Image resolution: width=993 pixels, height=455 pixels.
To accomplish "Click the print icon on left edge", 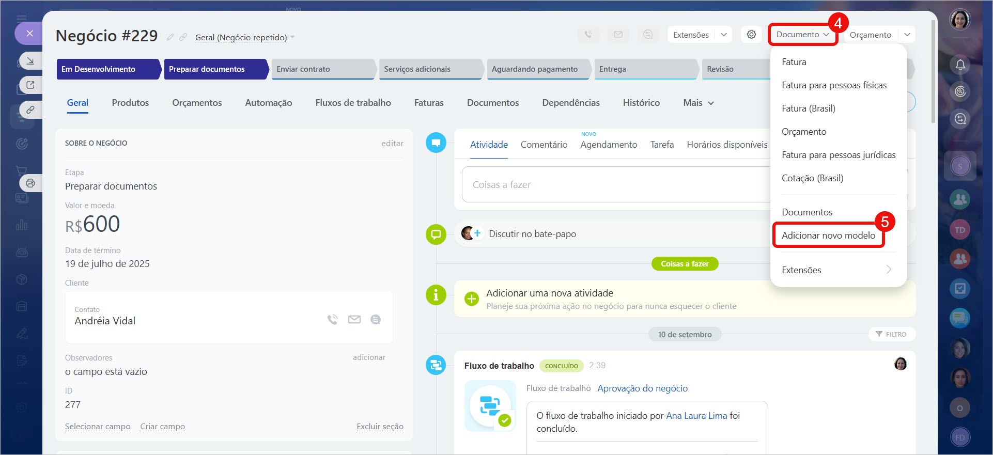I will click(x=30, y=183).
